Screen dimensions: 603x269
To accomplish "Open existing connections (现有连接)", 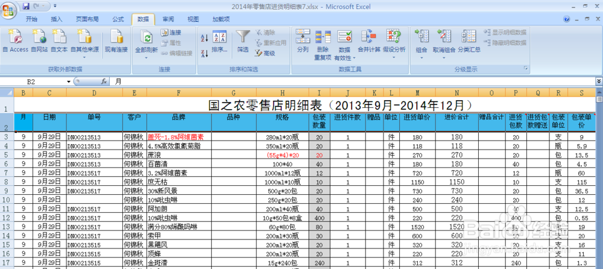I will 116,42.
